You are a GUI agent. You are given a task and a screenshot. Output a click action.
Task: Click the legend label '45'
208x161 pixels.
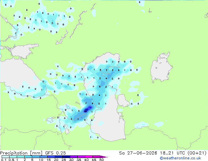coord(94,160)
